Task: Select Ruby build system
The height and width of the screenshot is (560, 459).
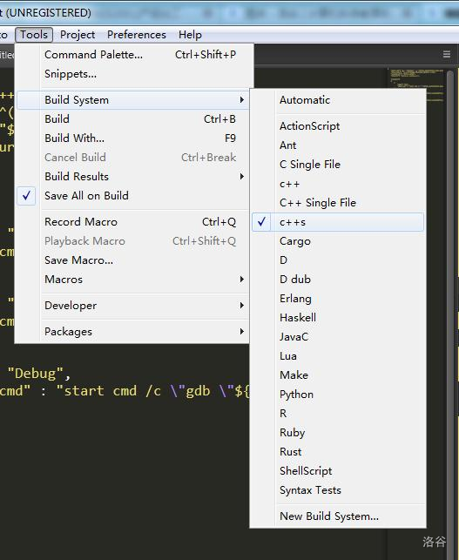Action: click(x=338, y=433)
